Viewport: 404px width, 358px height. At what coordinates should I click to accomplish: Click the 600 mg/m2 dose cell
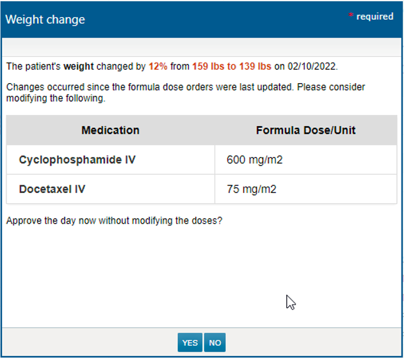[x=254, y=160]
